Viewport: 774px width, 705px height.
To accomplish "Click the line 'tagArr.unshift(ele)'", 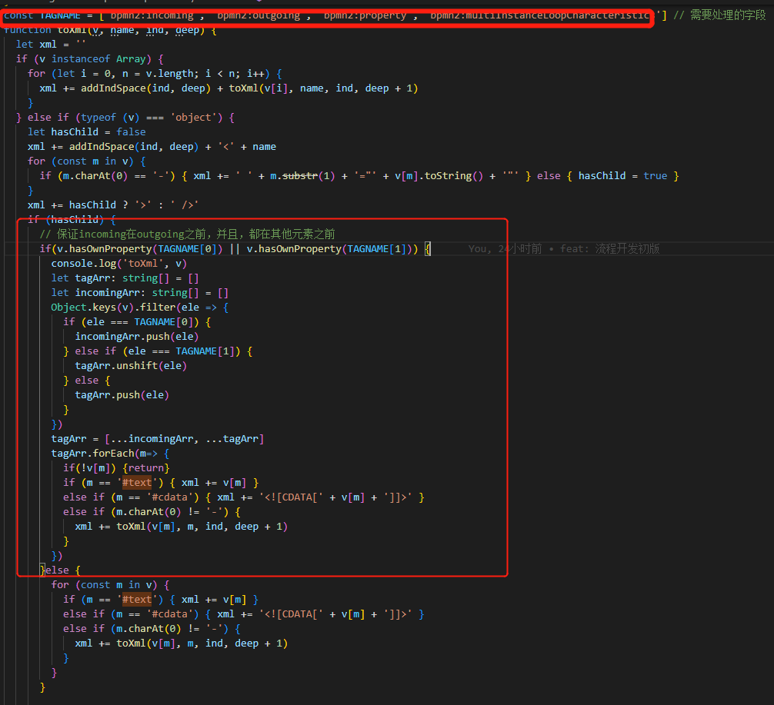I will [131, 366].
